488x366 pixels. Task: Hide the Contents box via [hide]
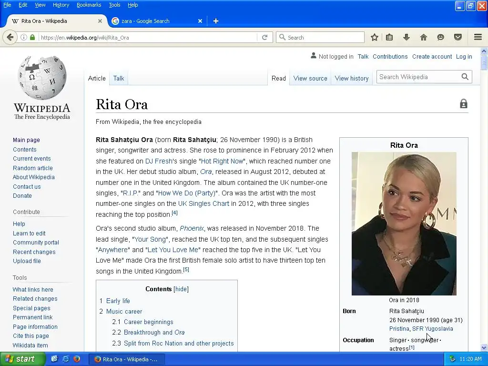tap(181, 289)
